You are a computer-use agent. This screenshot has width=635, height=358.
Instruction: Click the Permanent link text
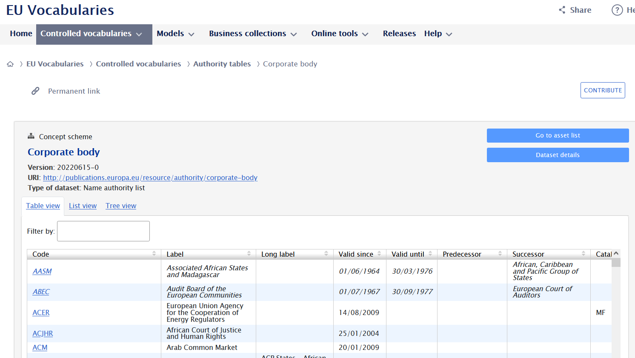pyautogui.click(x=74, y=91)
